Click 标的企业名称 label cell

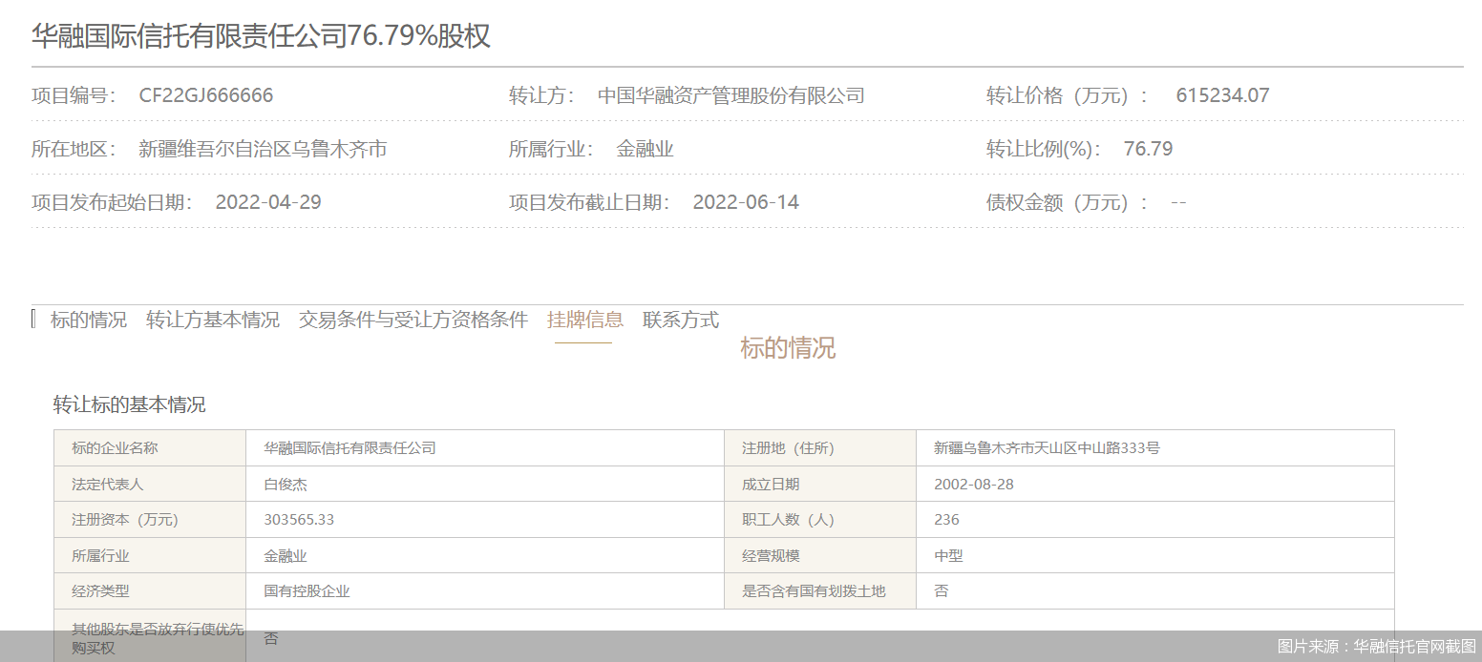(150, 448)
